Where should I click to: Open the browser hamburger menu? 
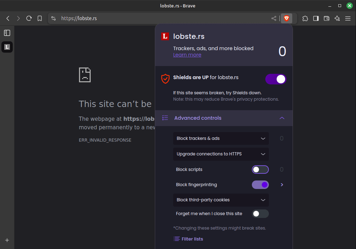point(348,18)
